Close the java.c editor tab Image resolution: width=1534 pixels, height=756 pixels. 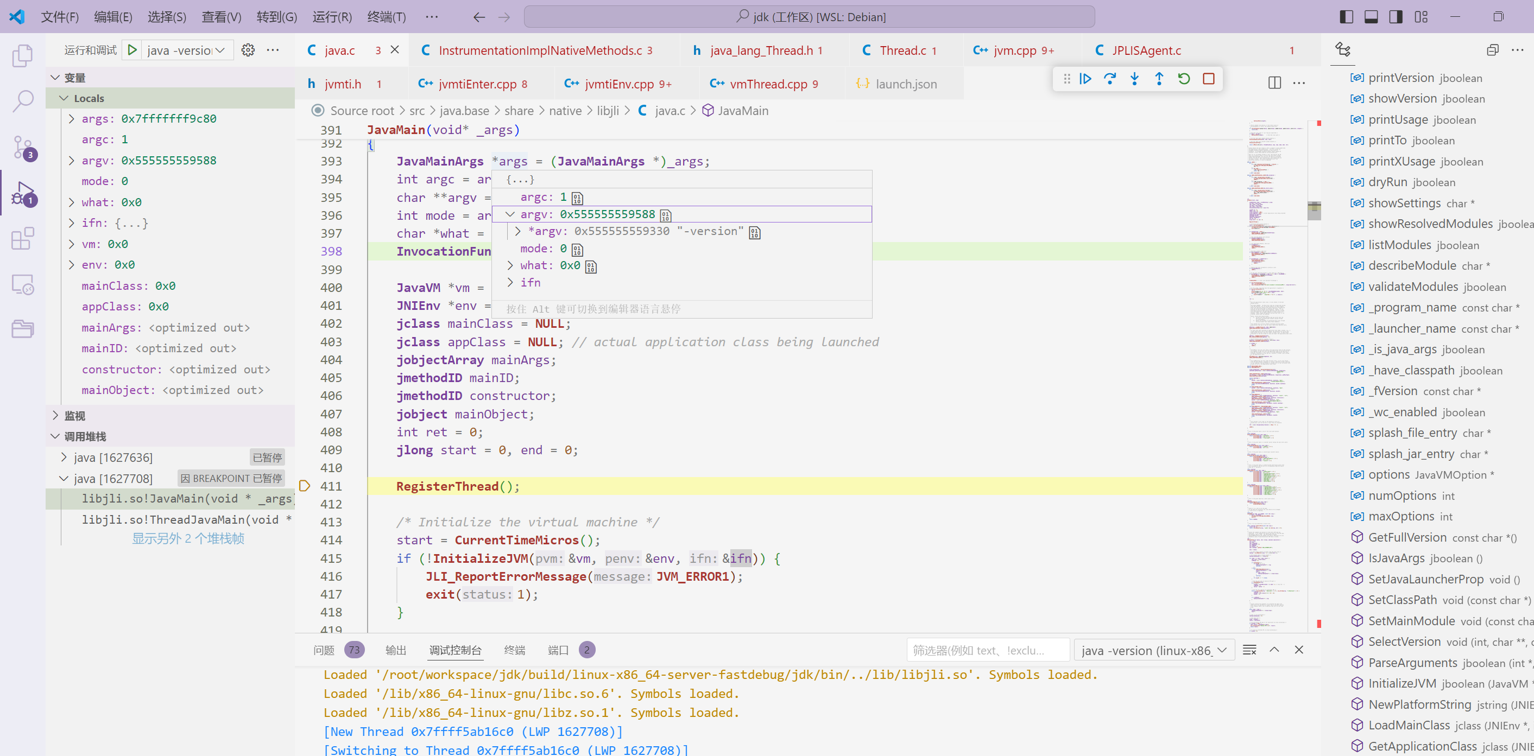(x=394, y=50)
